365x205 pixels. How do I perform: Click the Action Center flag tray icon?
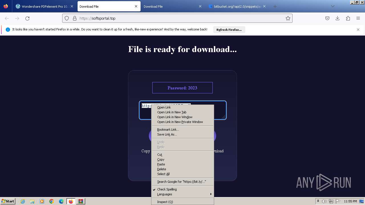coord(338,201)
